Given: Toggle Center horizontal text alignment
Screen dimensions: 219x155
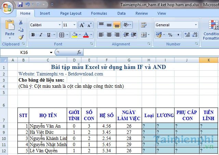Looking at the screenshot, I should 109,35.
